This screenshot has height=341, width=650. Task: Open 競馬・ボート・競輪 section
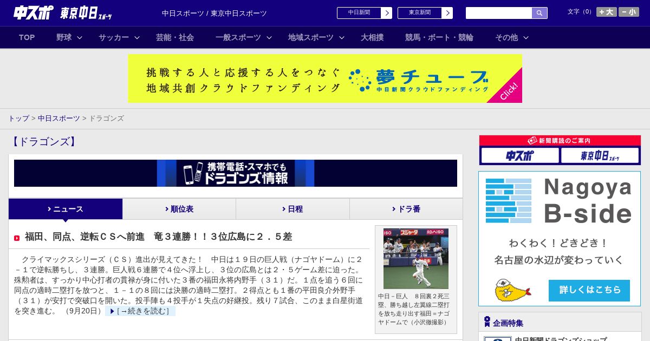439,37
